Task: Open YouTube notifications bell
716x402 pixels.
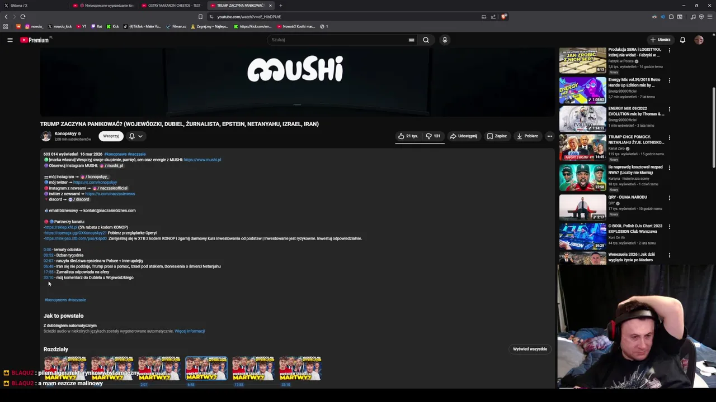Action: pyautogui.click(x=682, y=40)
